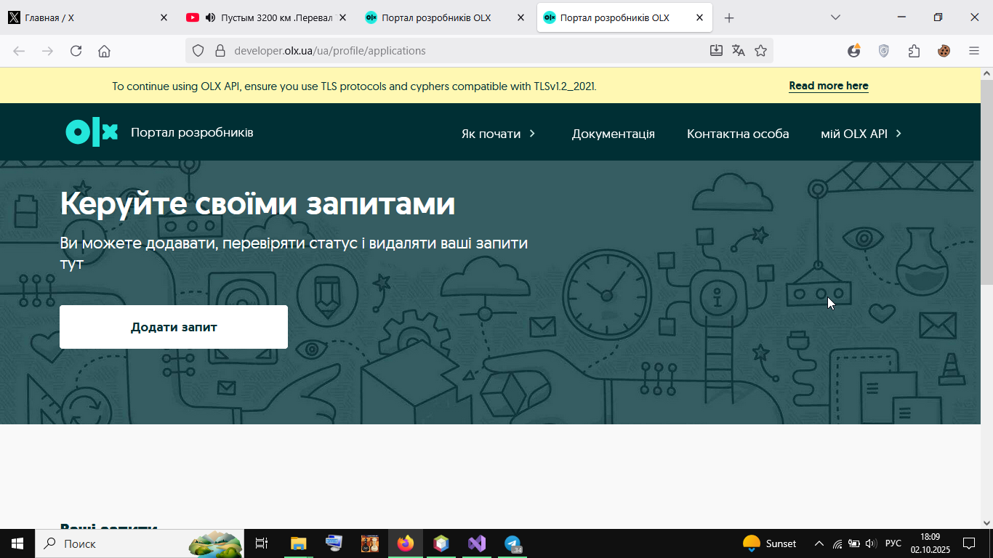Click the page scrollbar up arrow
The image size is (993, 558).
(986, 73)
